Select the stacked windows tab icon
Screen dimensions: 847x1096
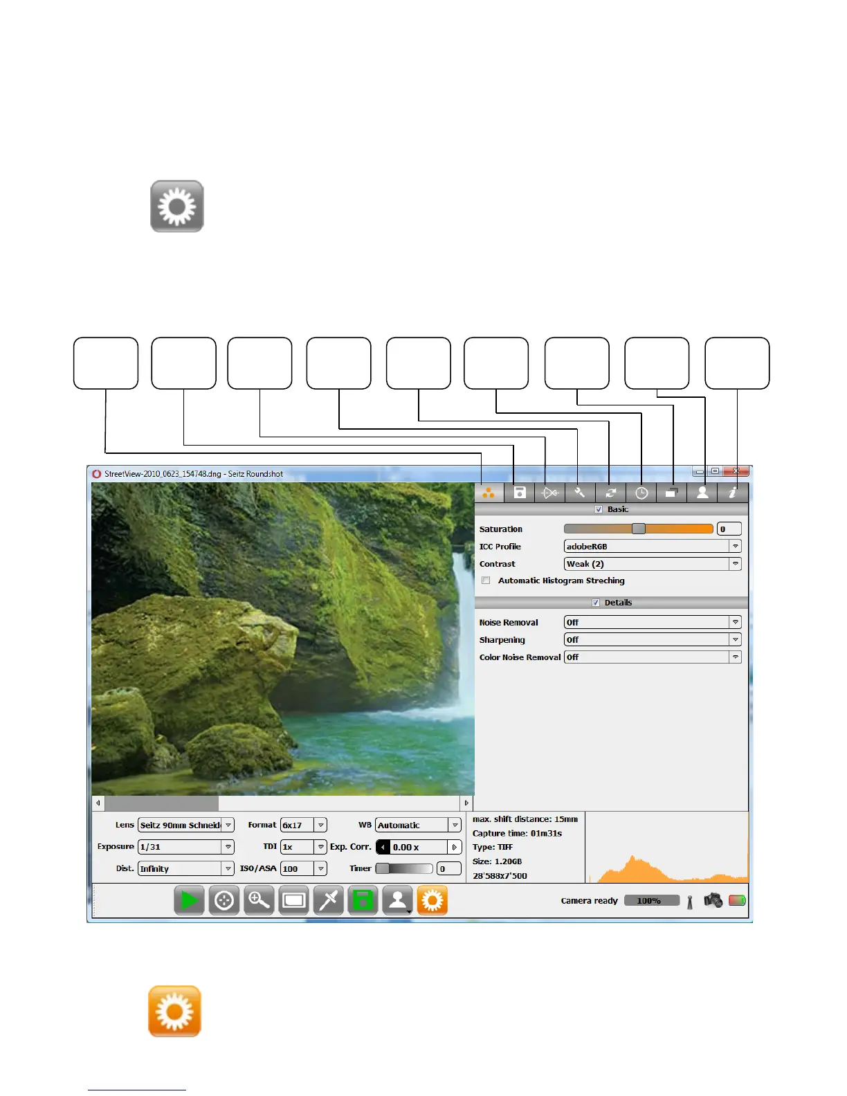(x=671, y=493)
